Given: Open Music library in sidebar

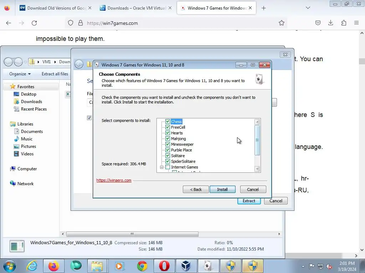Looking at the screenshot, I should click(x=26, y=139).
